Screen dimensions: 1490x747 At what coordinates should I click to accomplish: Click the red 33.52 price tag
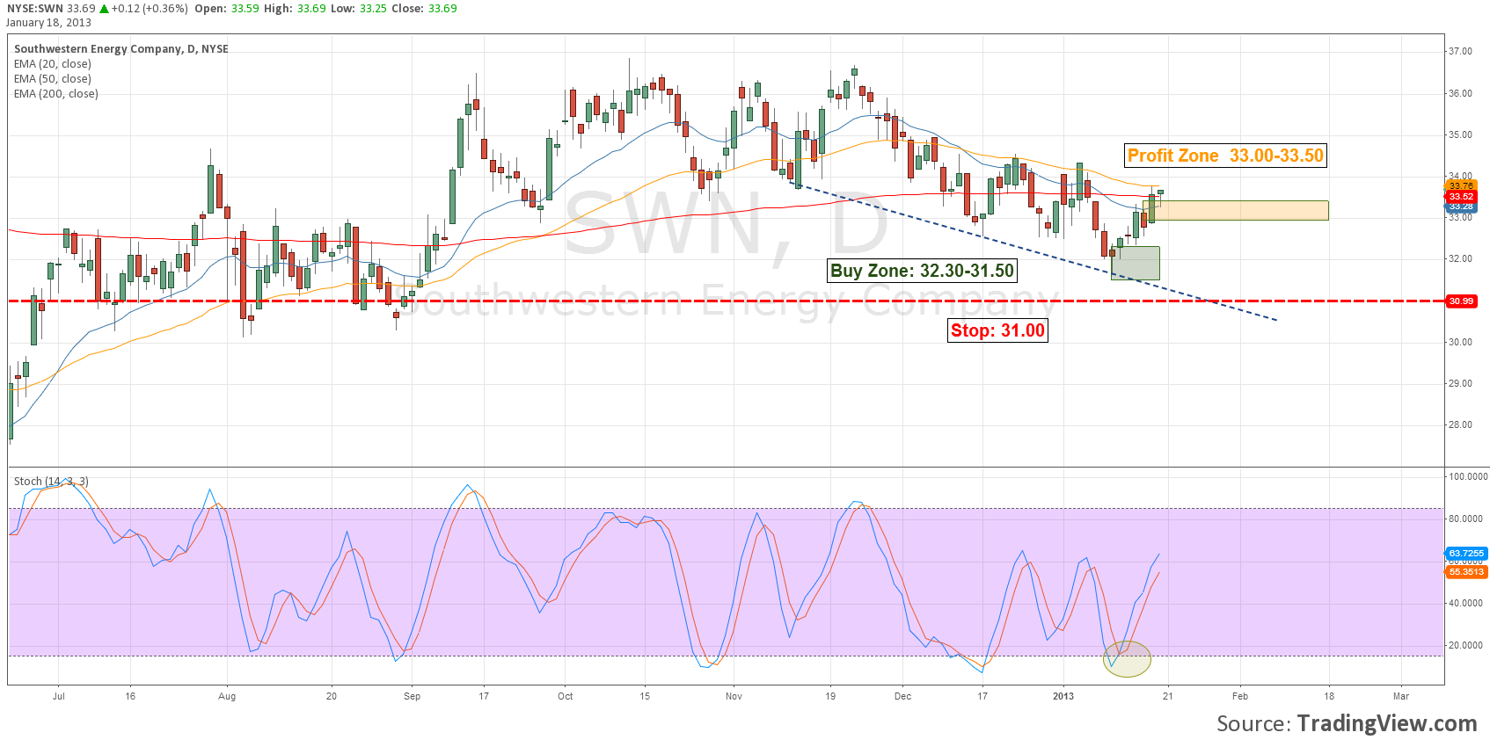(1461, 197)
